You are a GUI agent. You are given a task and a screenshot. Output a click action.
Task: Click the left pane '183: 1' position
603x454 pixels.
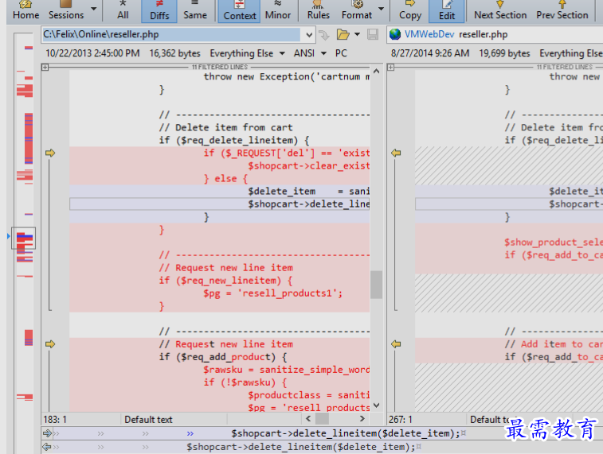[55, 420]
